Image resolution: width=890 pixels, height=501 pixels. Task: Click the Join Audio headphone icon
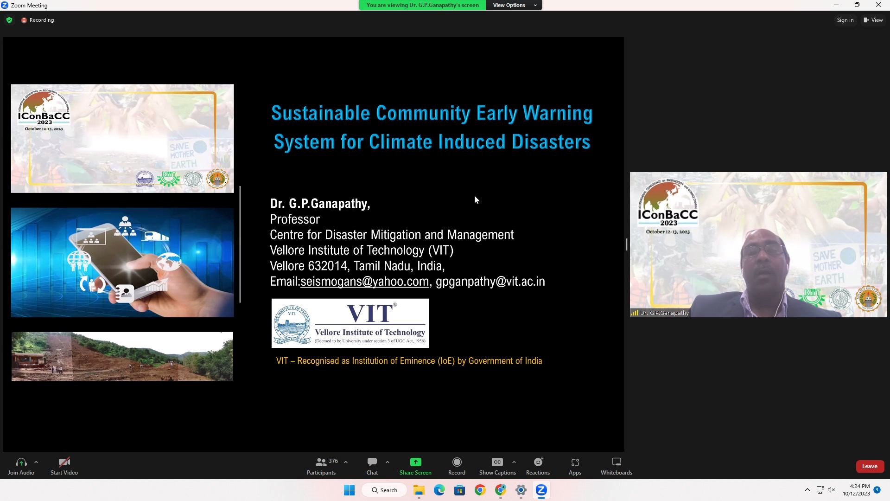(x=21, y=462)
